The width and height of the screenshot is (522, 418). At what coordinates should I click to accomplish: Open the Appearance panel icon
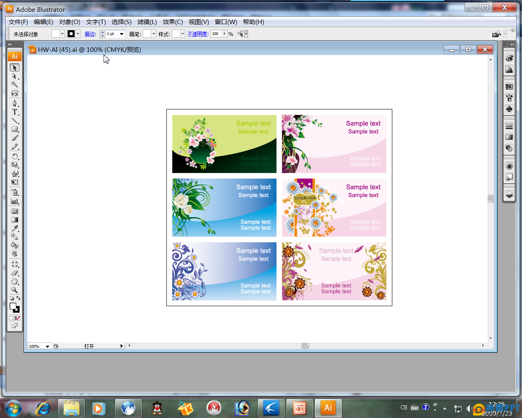pos(509,166)
